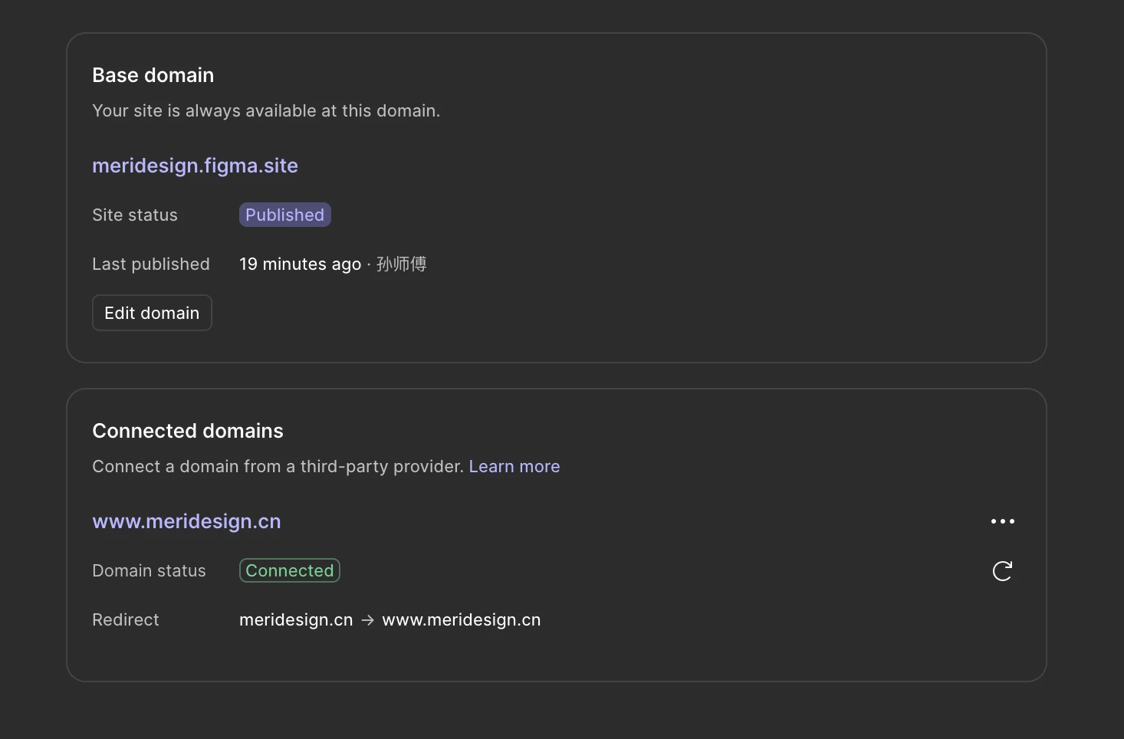Click the Redirect label
The image size is (1124, 739).
tap(126, 620)
